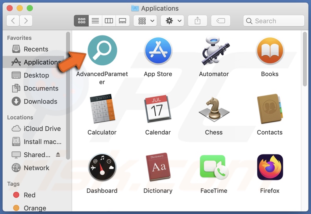Open the Calendar app icon
Screen dimensions: 311x214
point(158,109)
